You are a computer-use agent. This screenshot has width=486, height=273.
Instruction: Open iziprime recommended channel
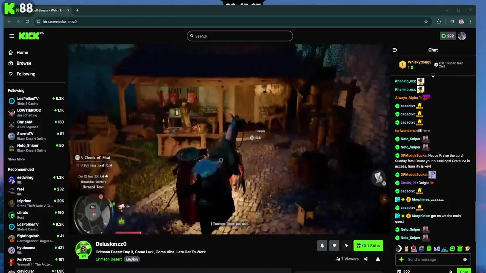click(36, 203)
